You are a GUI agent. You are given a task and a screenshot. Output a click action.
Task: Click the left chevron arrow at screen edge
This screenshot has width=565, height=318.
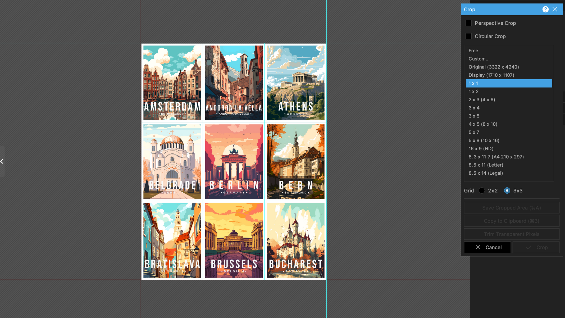(2, 161)
